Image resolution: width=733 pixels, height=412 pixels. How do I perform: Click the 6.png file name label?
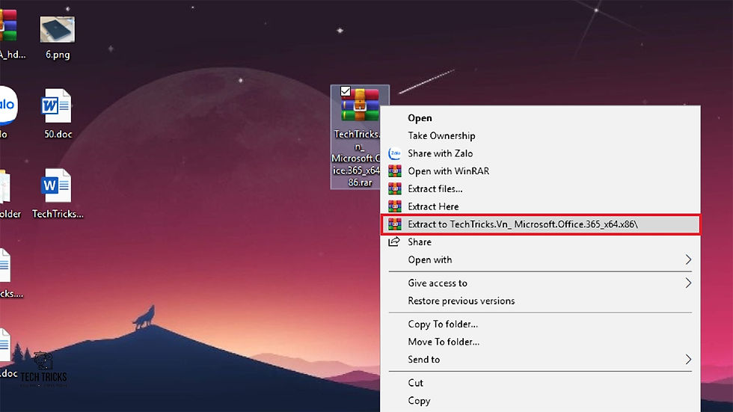click(x=58, y=55)
